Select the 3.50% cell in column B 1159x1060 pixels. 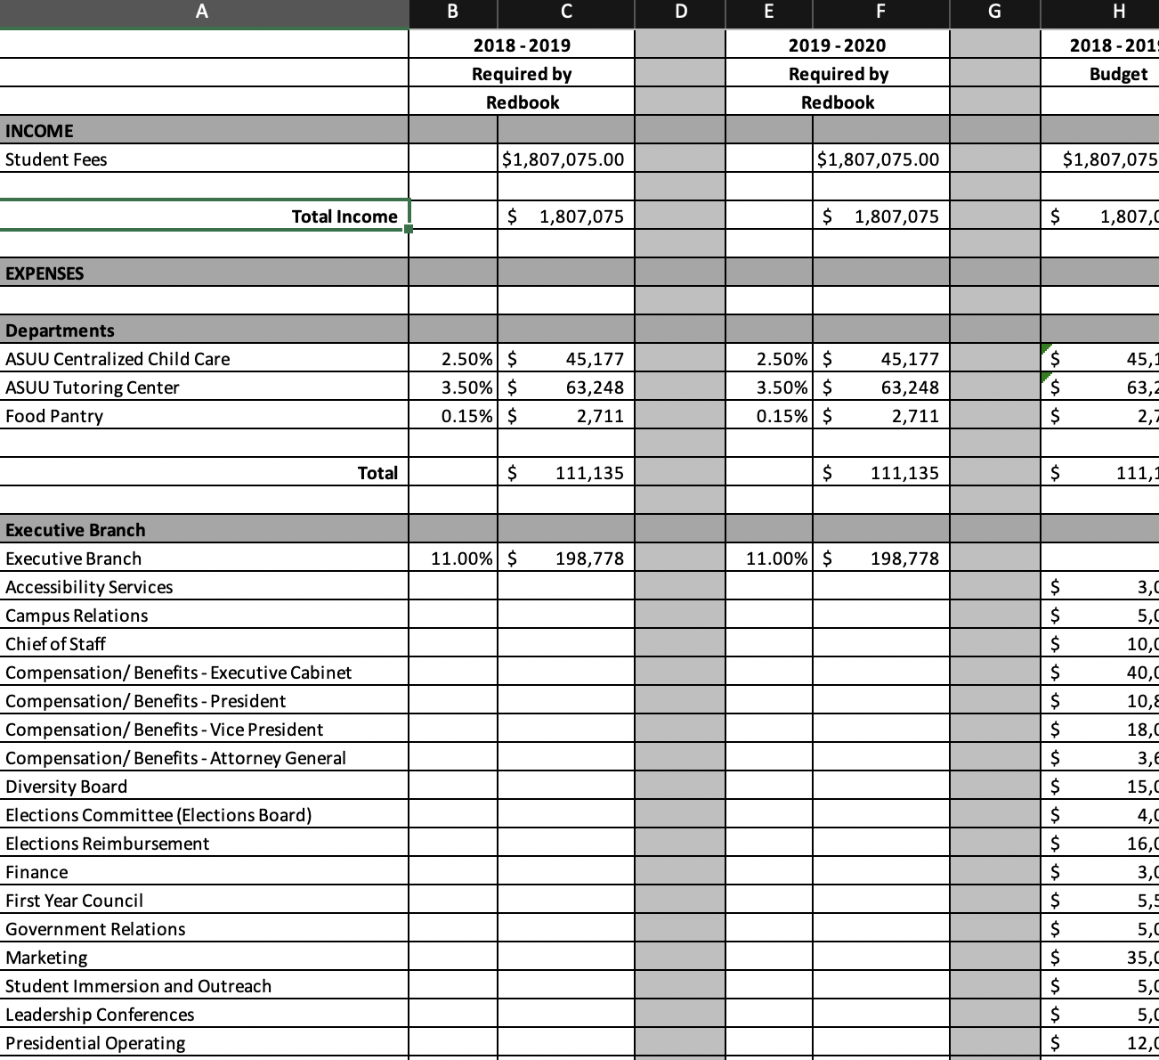(453, 387)
